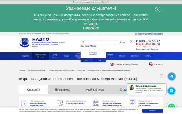Toggle favorite bookmark icon beside course title
Viewport: 182px width, 114px height.
pos(161,76)
